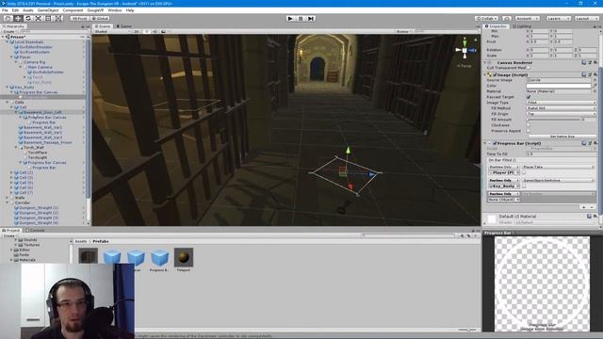Image resolution: width=603 pixels, height=339 pixels.
Task: Select Source Image object picker circle
Action: 595,80
